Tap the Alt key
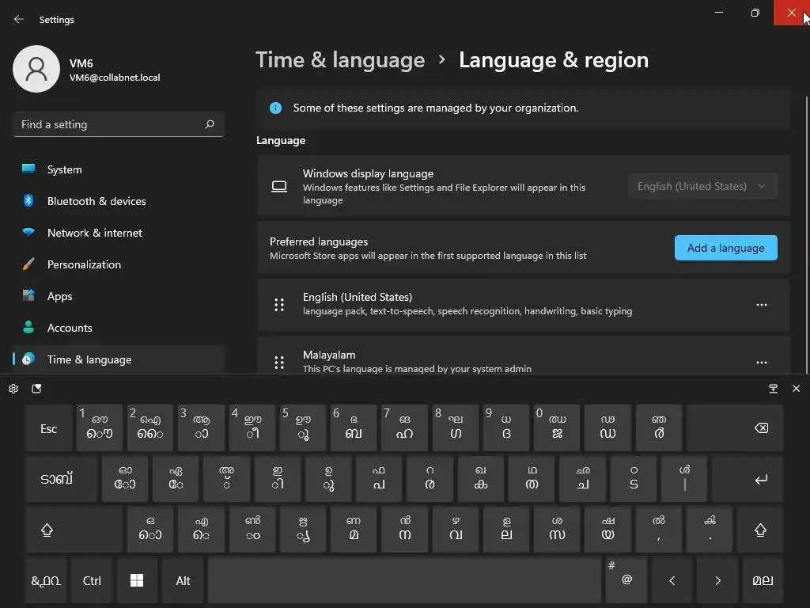 pos(183,580)
